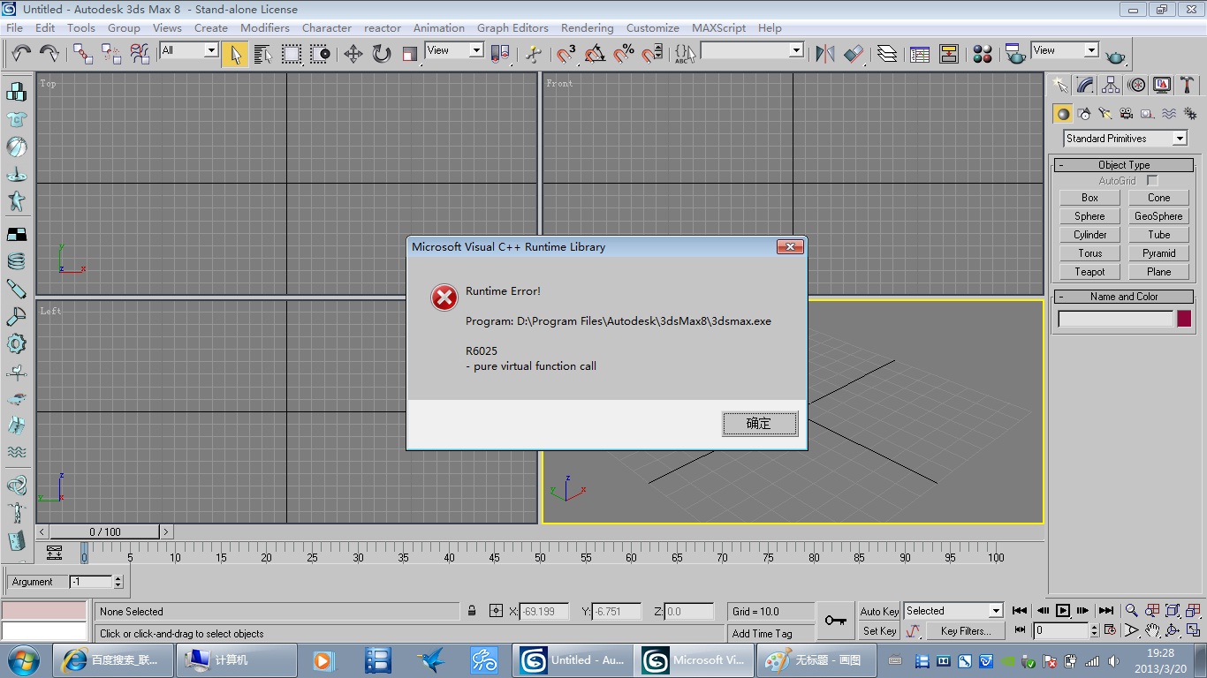
Task: Open Schematic View from the toolbar
Action: tap(949, 54)
